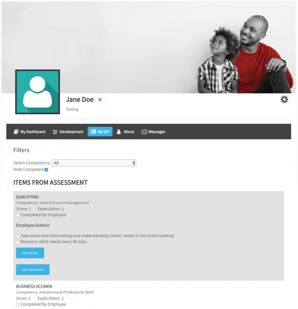Click the Select Competency dropdown arrows
Image resolution: width=298 pixels, height=309 pixels.
(x=134, y=163)
